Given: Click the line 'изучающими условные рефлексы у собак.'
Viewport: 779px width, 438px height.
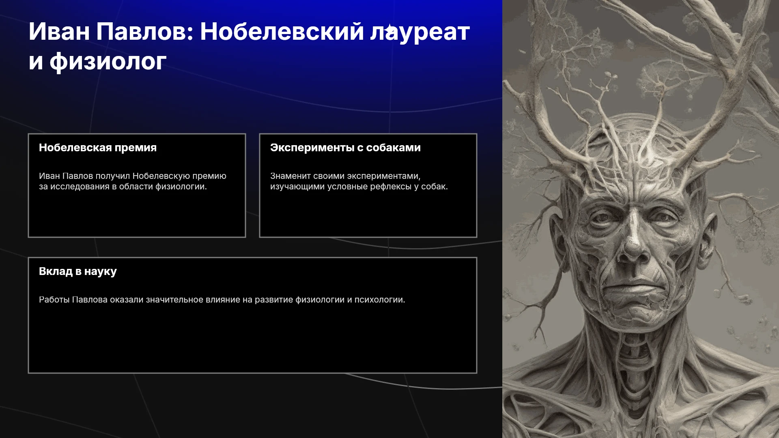Looking at the screenshot, I should click(359, 187).
